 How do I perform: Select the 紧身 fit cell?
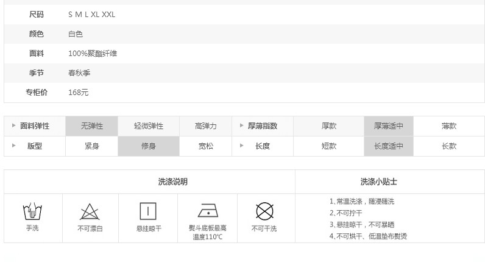click(x=91, y=146)
